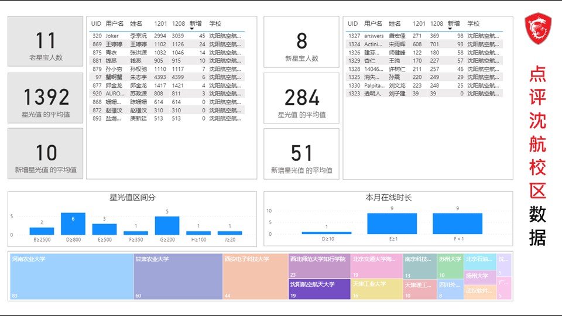Click the 老星宝人数 card showing 11
562x316 pixels.
pyautogui.click(x=46, y=42)
